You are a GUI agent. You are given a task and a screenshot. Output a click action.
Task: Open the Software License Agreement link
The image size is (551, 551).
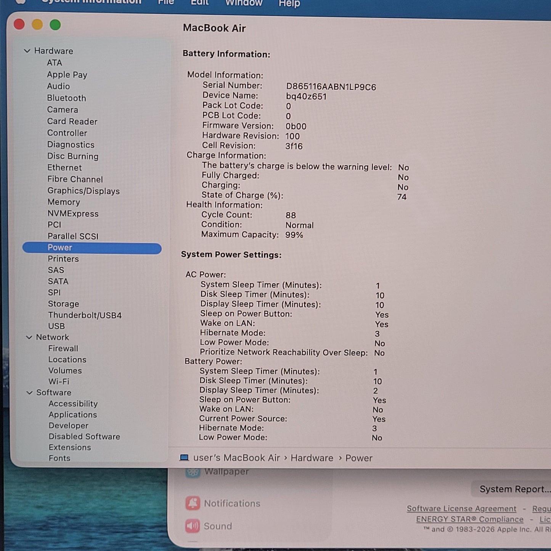pyautogui.click(x=461, y=509)
